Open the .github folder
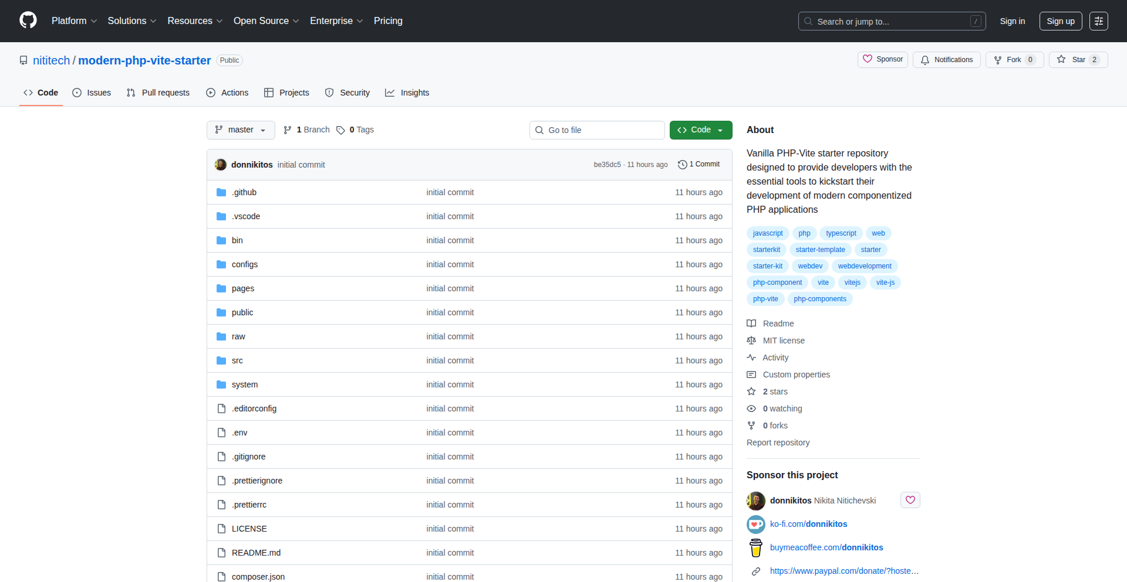 pyautogui.click(x=244, y=192)
